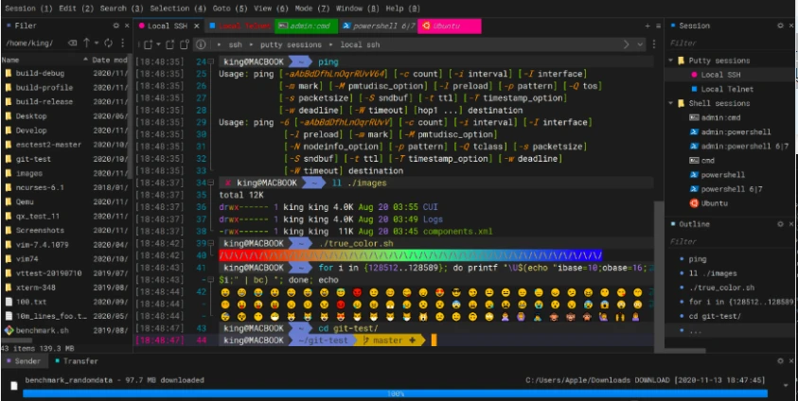Jump to ./true_color.sh in Outline
The image size is (798, 401).
722,288
